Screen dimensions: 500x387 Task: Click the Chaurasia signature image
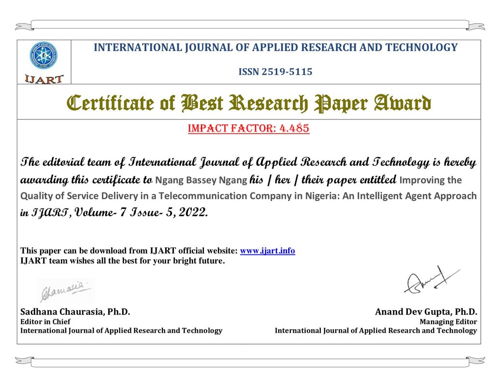coord(66,290)
